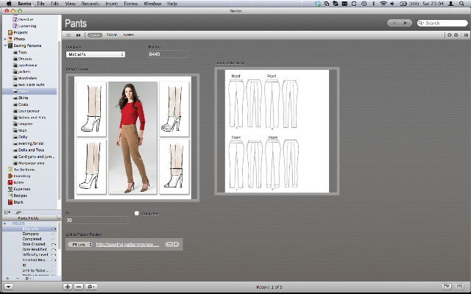Open the PR Link label dropdown
This screenshot has height=294, width=471.
[x=79, y=244]
